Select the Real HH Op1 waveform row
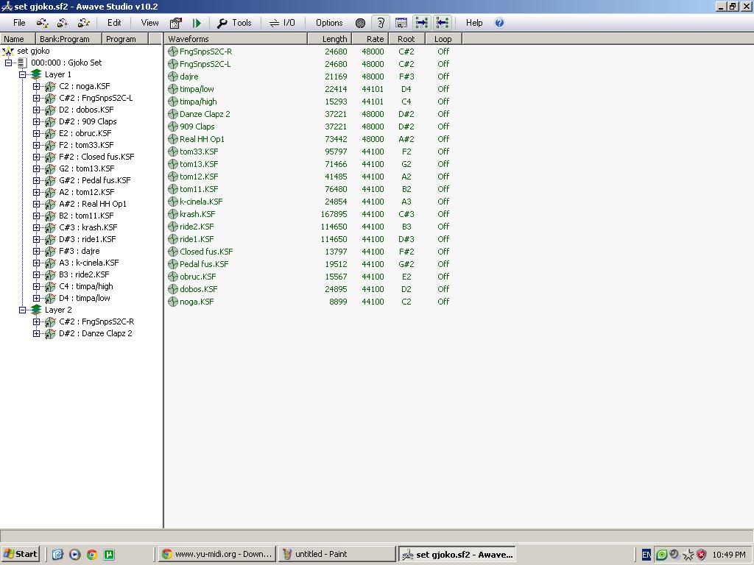Screen dimensions: 754x565 point(202,139)
